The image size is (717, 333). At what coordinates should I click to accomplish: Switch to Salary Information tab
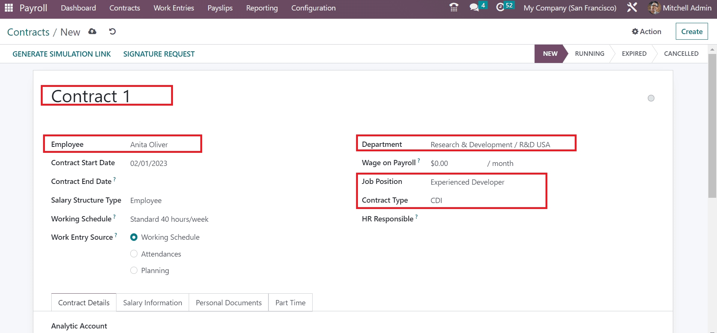pyautogui.click(x=152, y=303)
